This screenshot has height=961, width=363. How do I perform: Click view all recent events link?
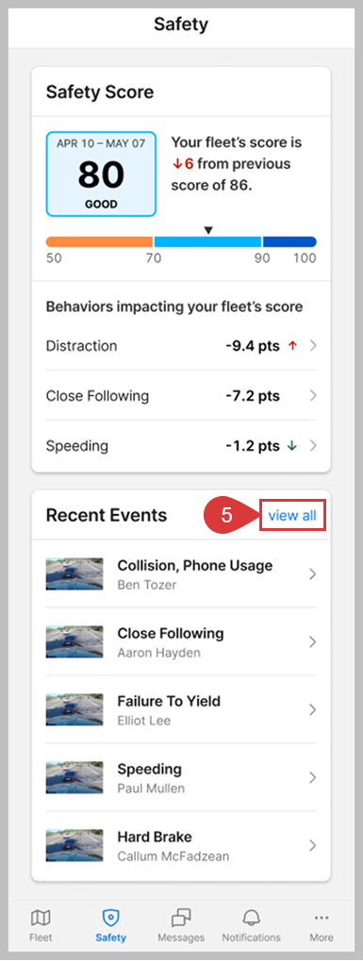click(x=292, y=516)
